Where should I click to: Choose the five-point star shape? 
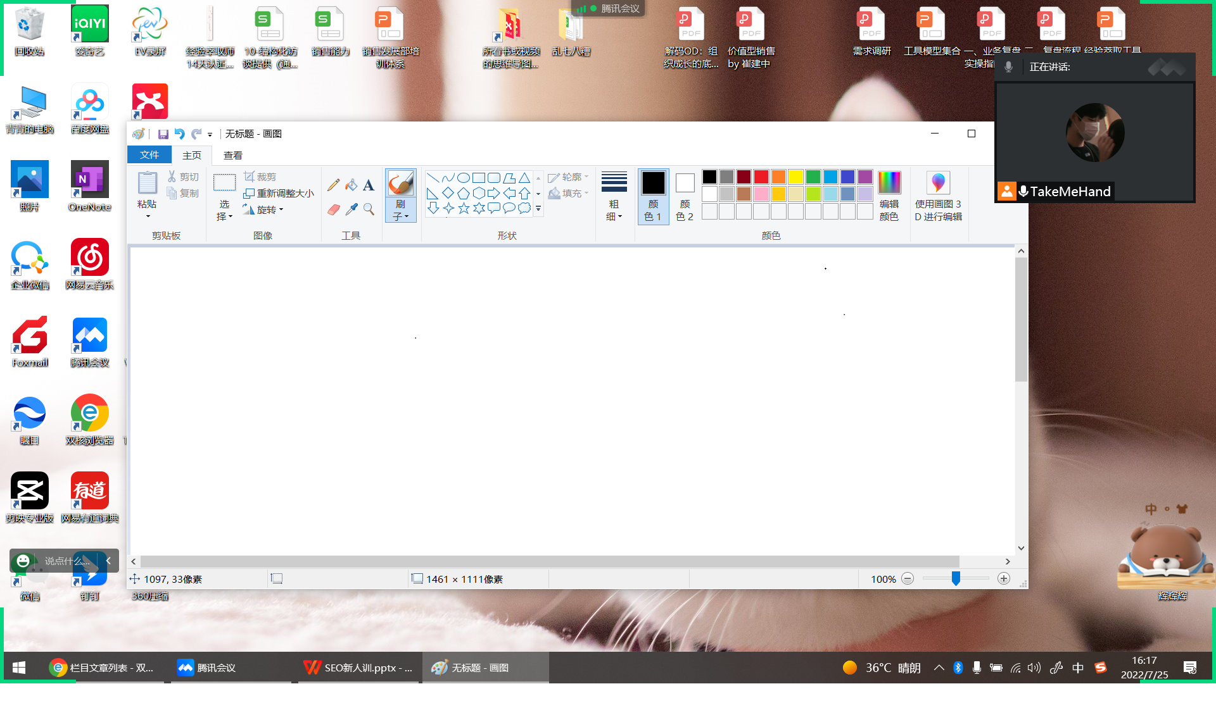point(464,208)
